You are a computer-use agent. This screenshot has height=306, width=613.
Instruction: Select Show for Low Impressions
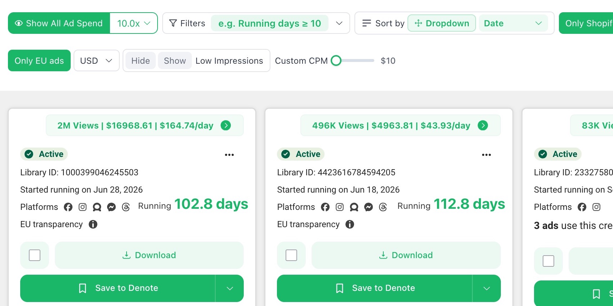[175, 61]
